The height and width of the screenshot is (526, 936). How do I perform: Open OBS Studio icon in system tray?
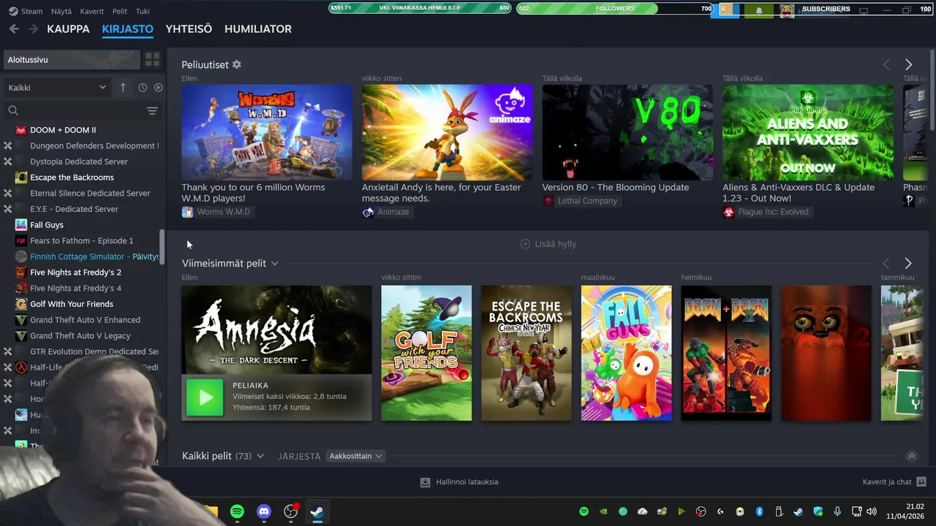point(701,511)
